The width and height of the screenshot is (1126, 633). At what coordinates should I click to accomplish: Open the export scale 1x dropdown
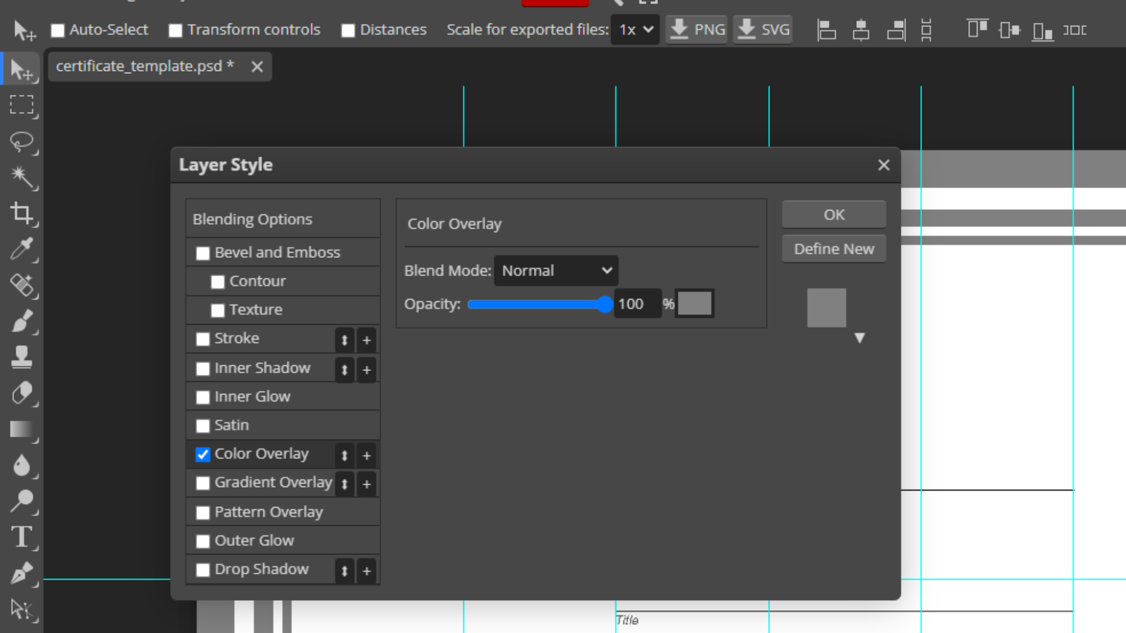(635, 30)
